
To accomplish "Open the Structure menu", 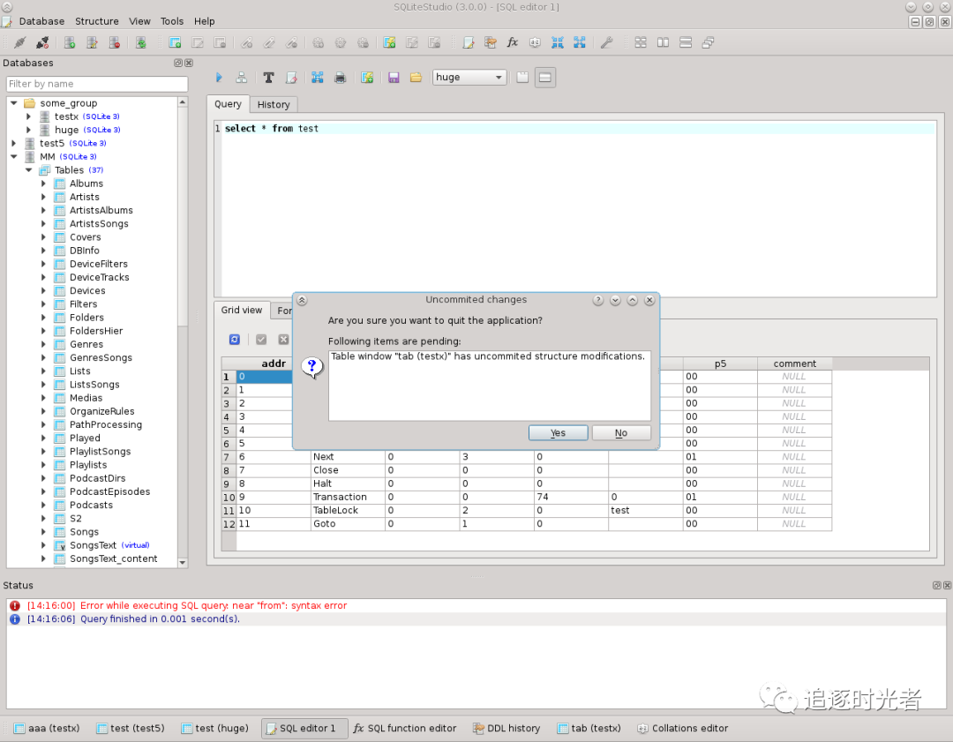I will click(97, 21).
